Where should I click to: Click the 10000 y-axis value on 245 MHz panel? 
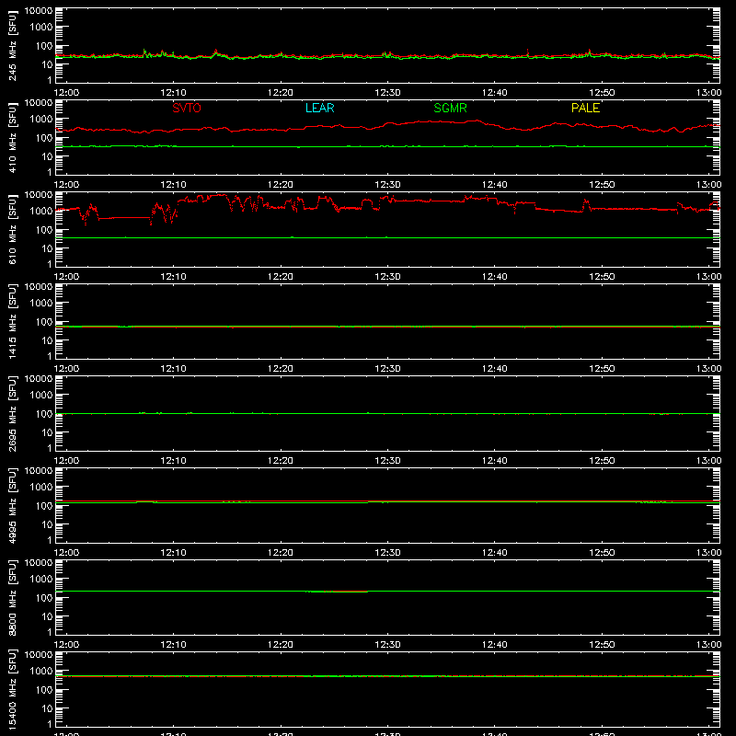click(39, 11)
